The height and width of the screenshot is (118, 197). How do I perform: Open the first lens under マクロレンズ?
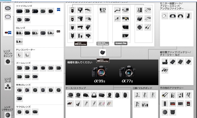coord(19,112)
